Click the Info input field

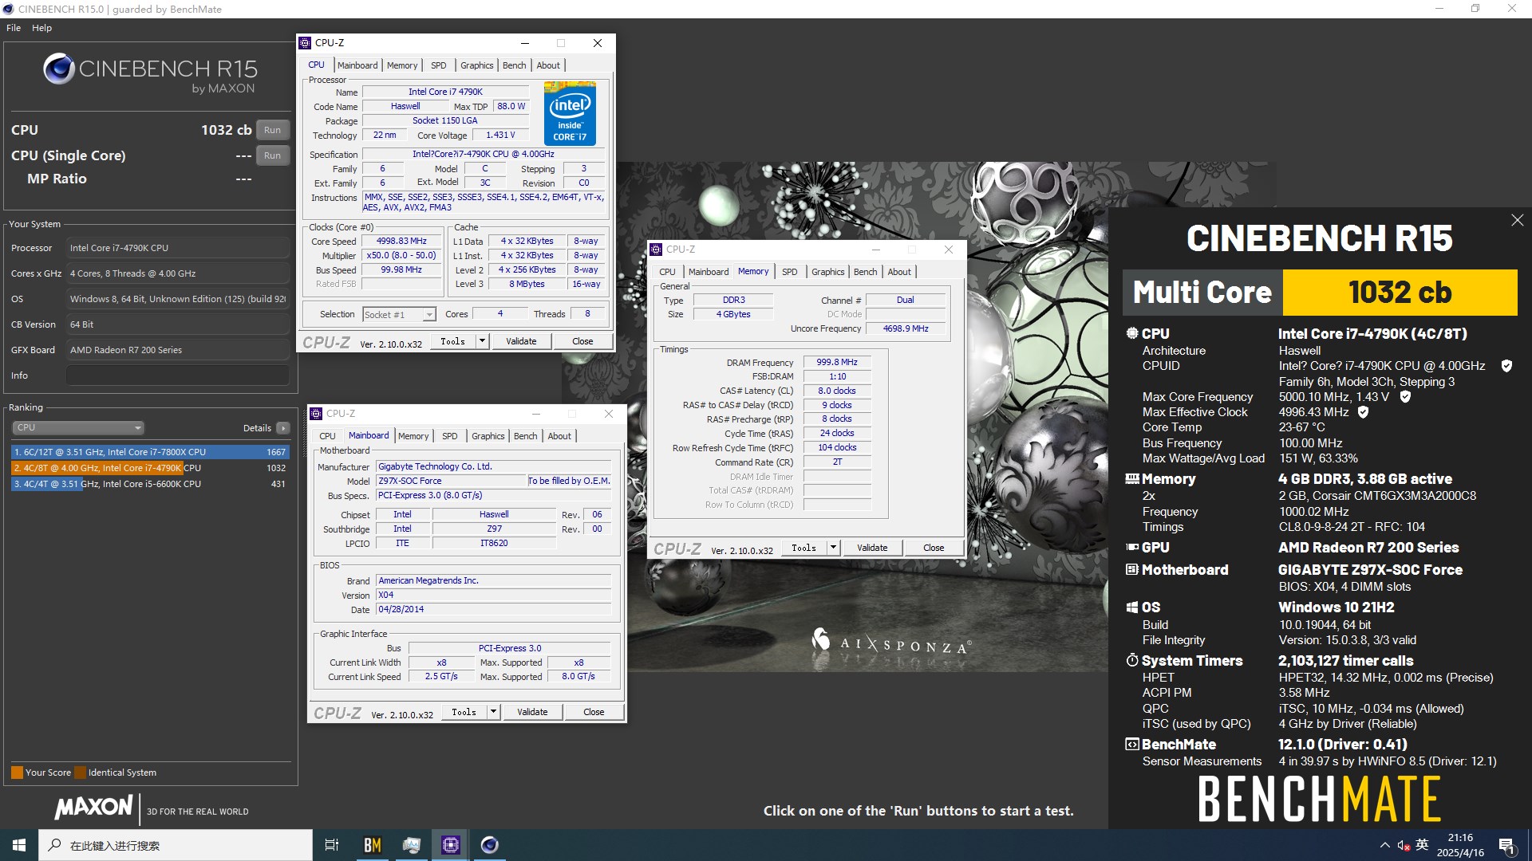[x=177, y=375]
